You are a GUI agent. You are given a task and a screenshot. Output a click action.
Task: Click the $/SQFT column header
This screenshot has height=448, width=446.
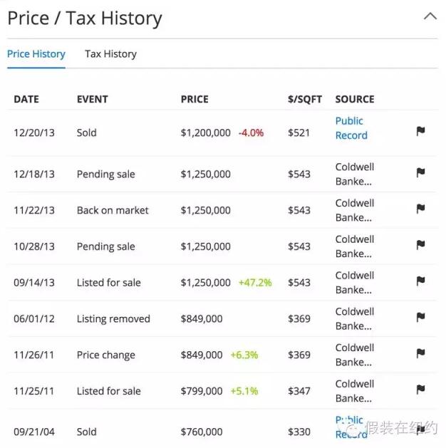coord(305,99)
